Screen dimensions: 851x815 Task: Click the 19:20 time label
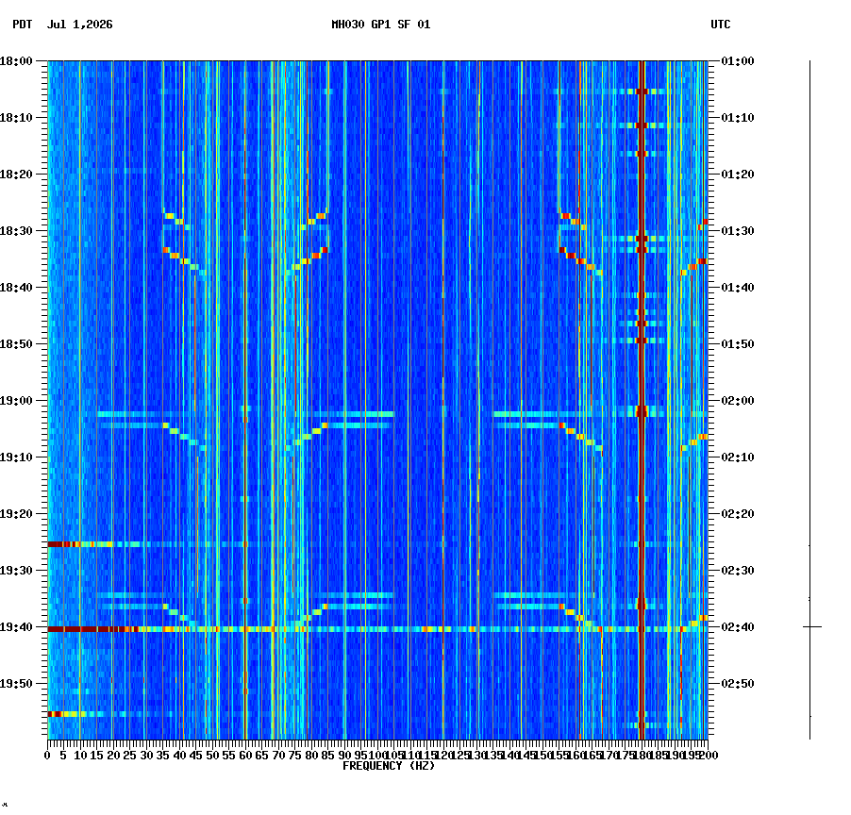click(x=16, y=514)
